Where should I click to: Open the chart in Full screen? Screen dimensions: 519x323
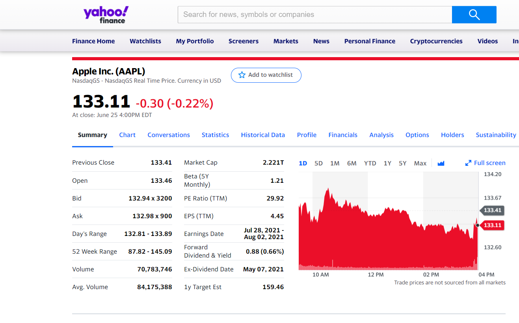[485, 163]
